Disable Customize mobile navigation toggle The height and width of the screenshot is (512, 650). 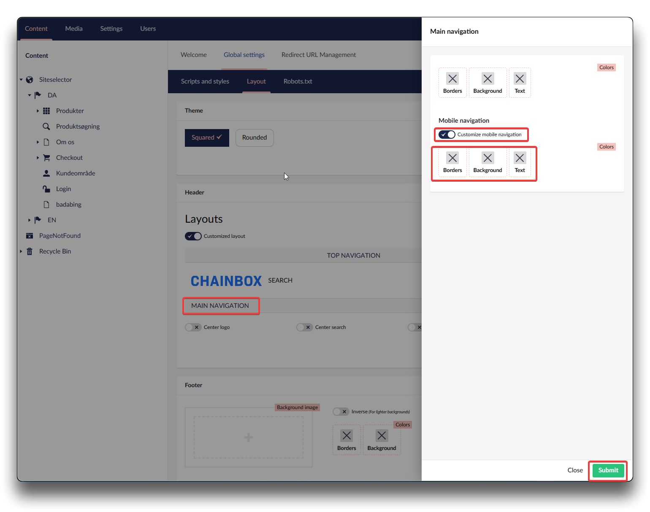pos(447,135)
